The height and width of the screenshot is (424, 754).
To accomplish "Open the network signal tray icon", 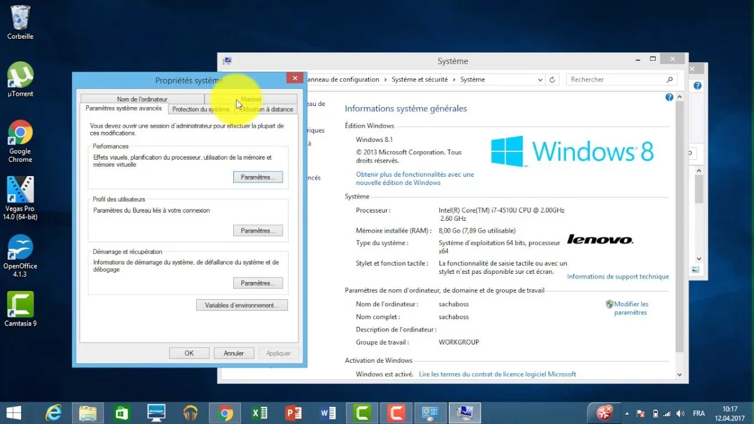I will 668,413.
